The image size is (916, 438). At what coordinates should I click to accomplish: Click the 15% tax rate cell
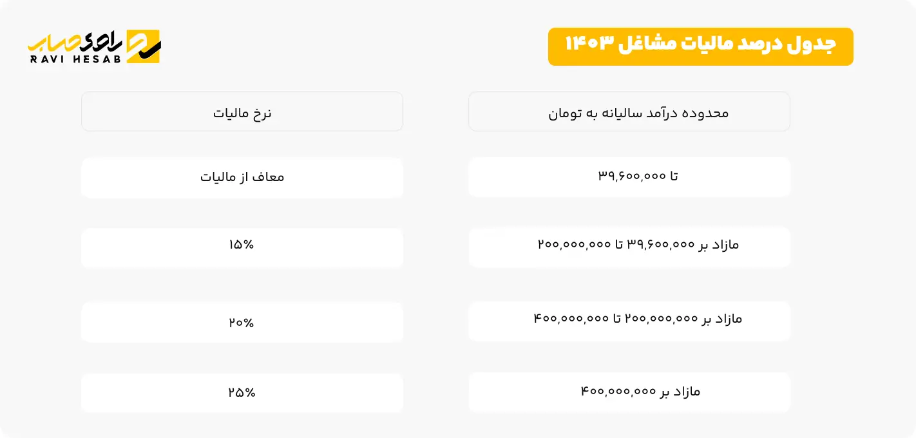click(242, 245)
